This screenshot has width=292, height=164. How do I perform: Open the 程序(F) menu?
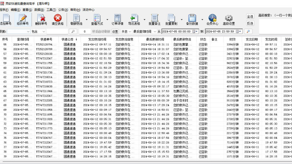click(4, 10)
